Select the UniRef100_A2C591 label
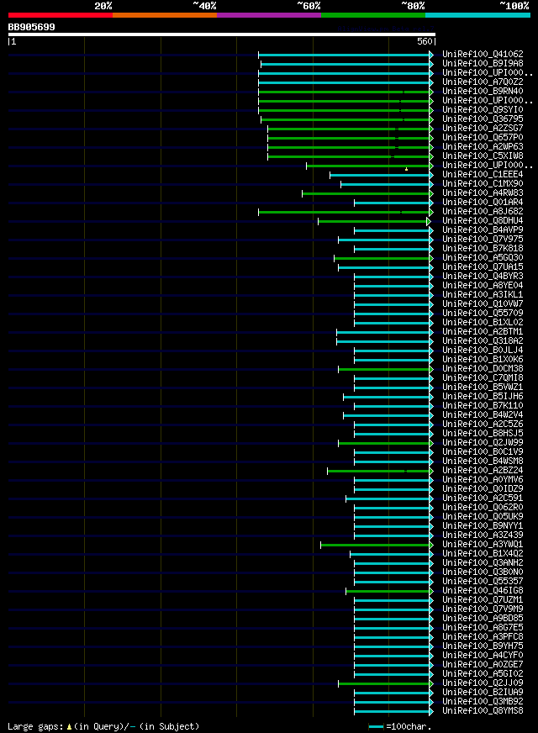538x733 pixels. (483, 498)
